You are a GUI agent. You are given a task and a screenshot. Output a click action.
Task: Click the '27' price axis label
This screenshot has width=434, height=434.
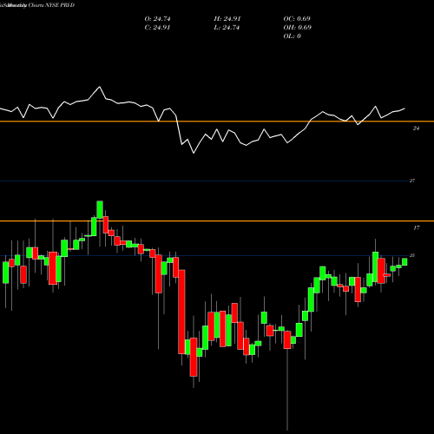pos(412,181)
